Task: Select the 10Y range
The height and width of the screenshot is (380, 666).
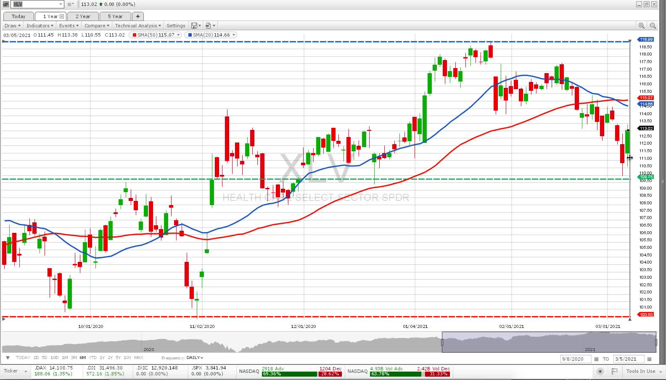Action: point(127,358)
